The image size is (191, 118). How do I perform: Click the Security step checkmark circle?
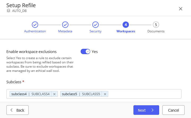pos(95,25)
